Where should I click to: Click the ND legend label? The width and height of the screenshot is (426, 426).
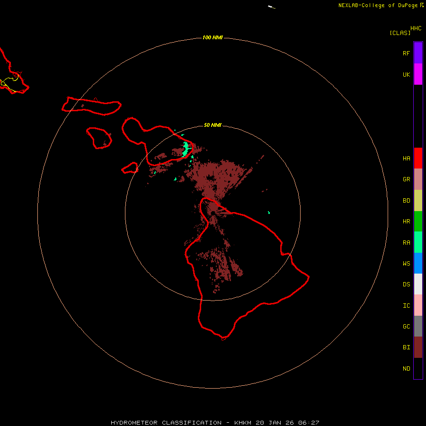[406, 368]
